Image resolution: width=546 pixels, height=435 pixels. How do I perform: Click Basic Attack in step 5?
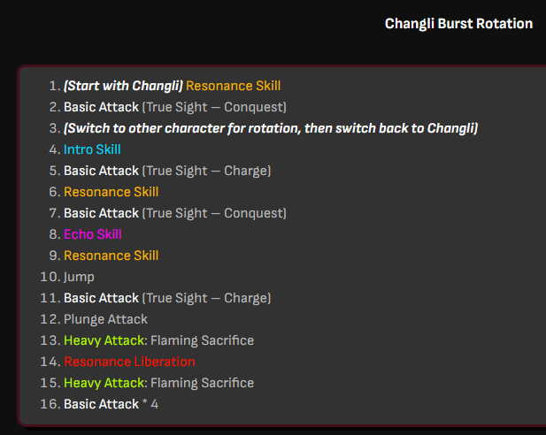(101, 171)
